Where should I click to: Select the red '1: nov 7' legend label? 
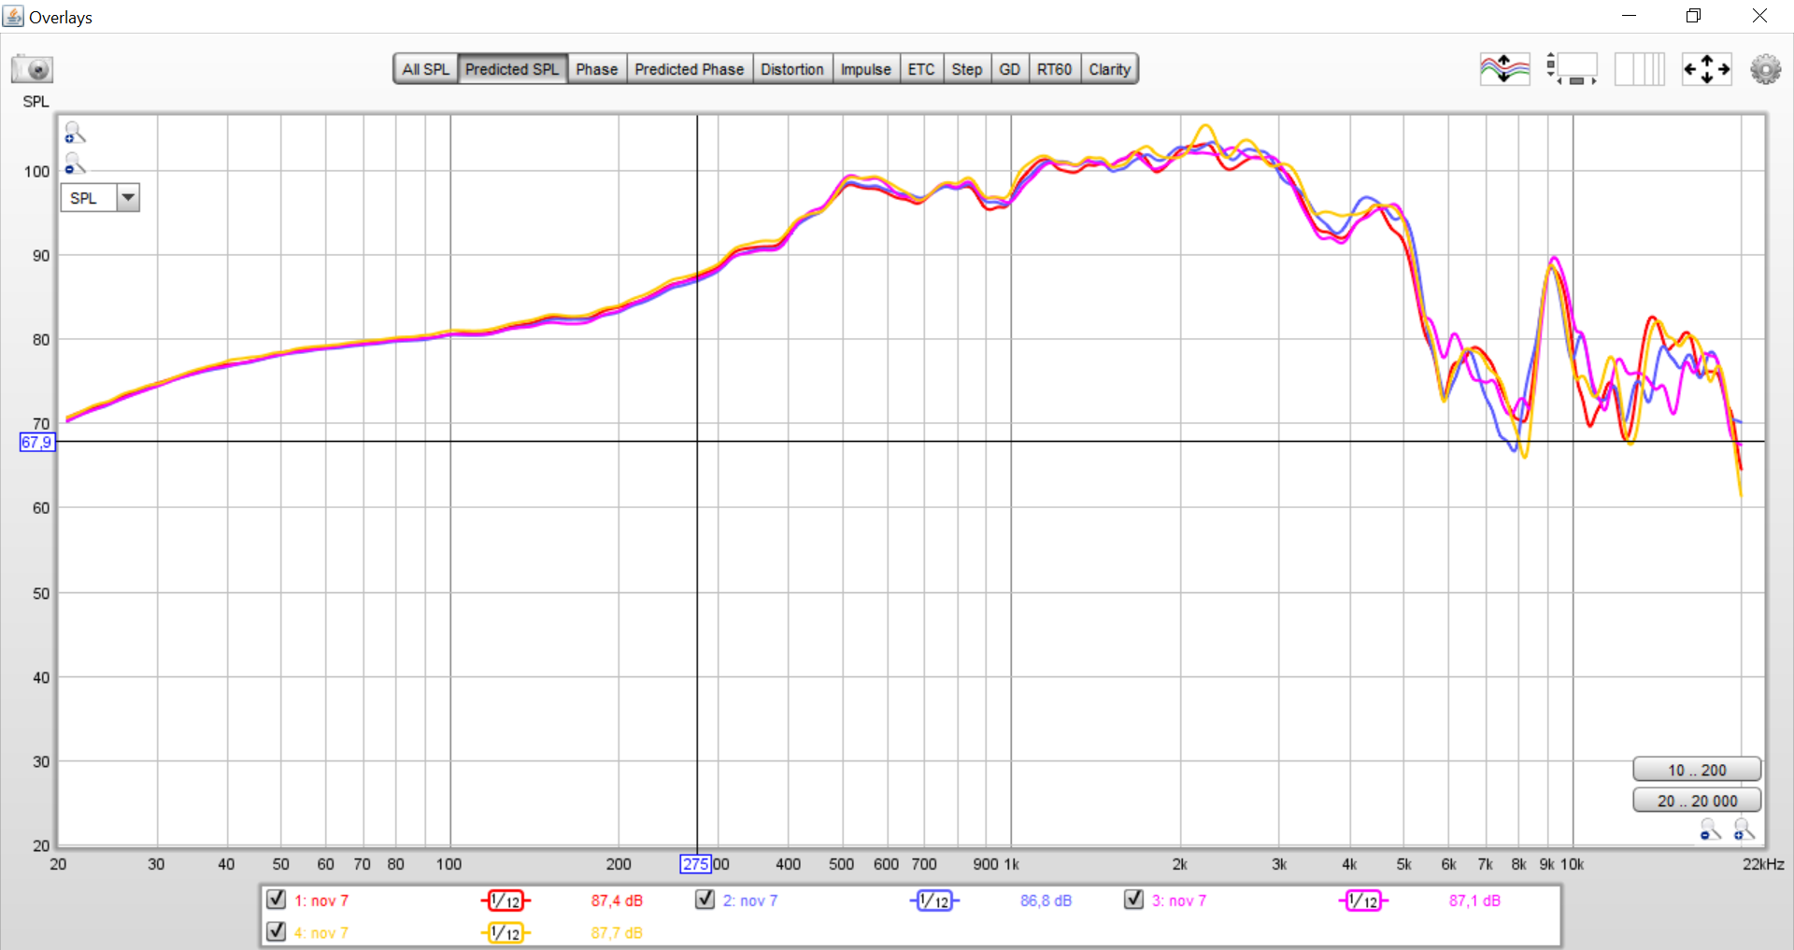[x=321, y=900]
